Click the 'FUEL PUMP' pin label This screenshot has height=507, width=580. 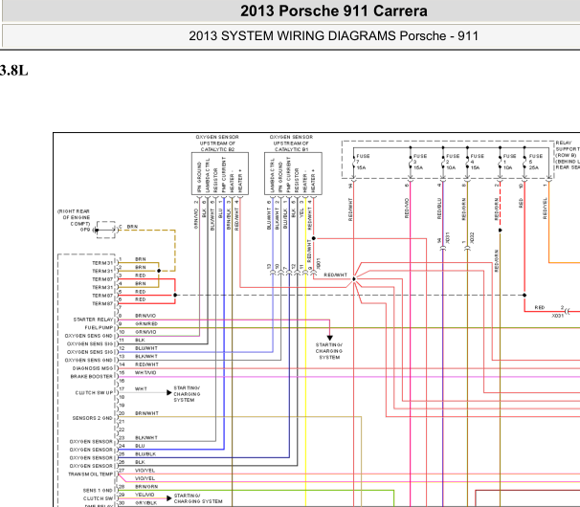pyautogui.click(x=99, y=328)
